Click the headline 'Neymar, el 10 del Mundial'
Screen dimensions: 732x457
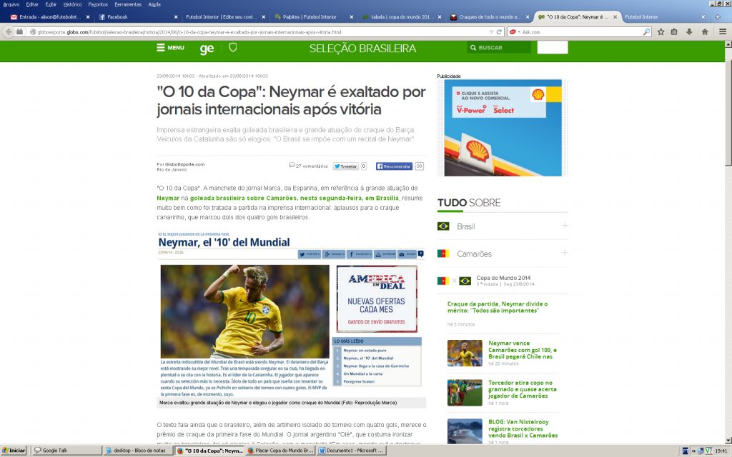[224, 242]
